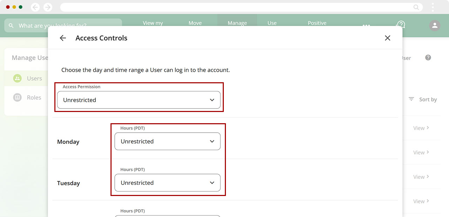The width and height of the screenshot is (449, 217).
Task: Click the fourth View link
Action: 421,202
